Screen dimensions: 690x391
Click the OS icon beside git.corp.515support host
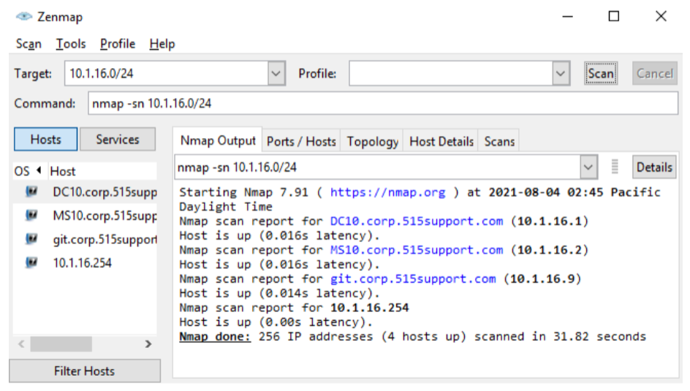(31, 239)
